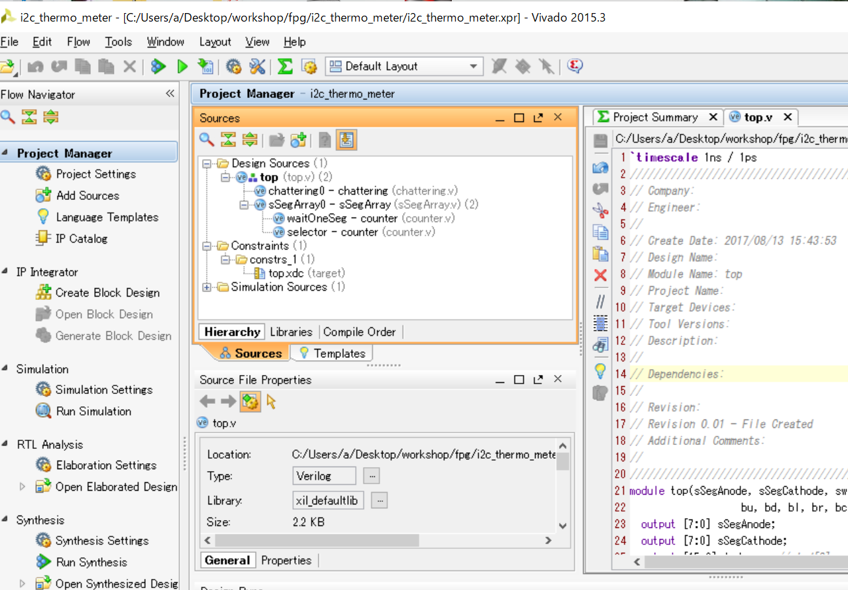Image resolution: width=848 pixels, height=590 pixels.
Task: Open the Default Layout dropdown
Action: click(x=473, y=66)
